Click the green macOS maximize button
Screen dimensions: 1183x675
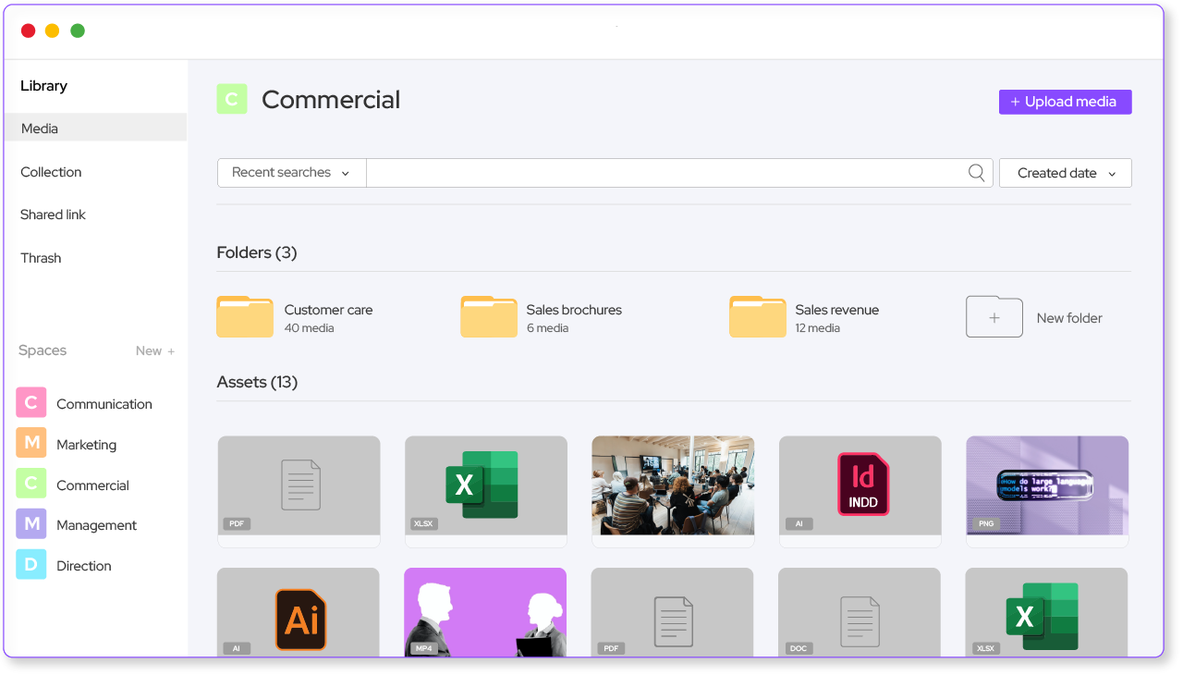pyautogui.click(x=78, y=31)
